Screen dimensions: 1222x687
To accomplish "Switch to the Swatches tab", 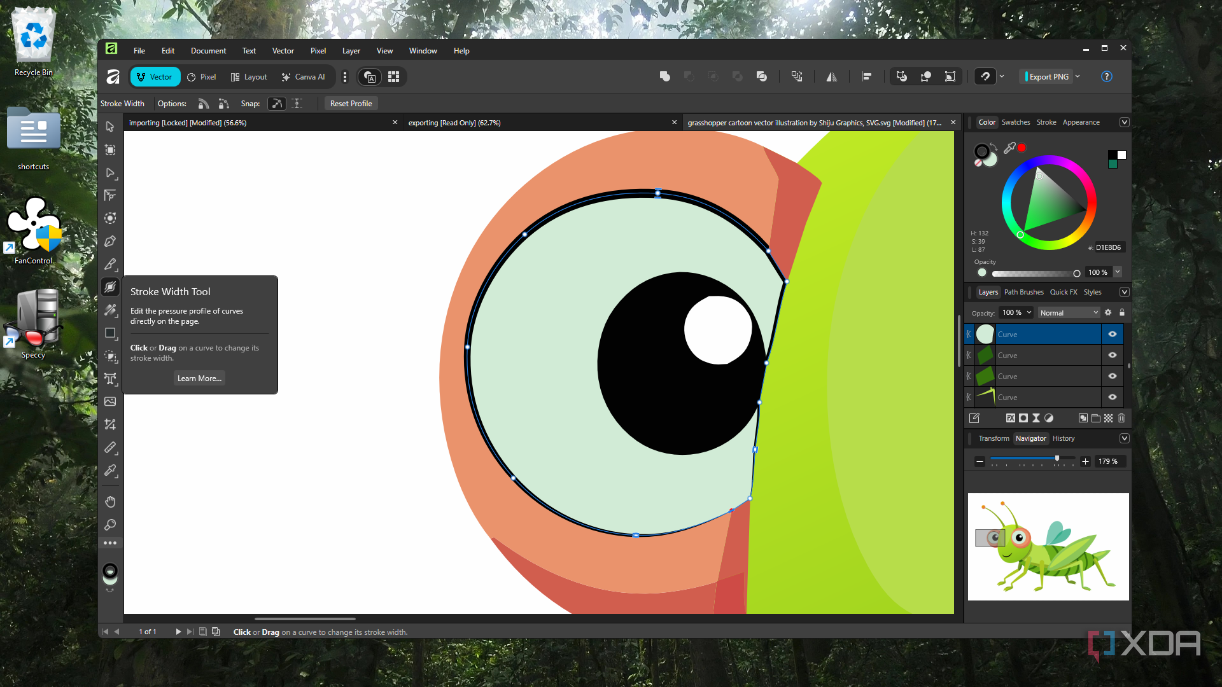I will pyautogui.click(x=1016, y=122).
